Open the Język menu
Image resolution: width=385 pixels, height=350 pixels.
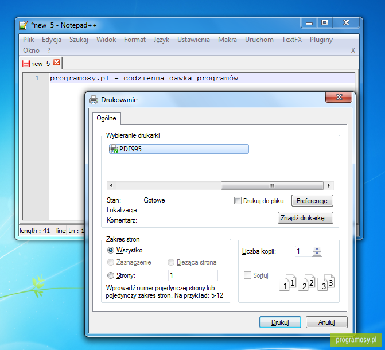pyautogui.click(x=161, y=40)
